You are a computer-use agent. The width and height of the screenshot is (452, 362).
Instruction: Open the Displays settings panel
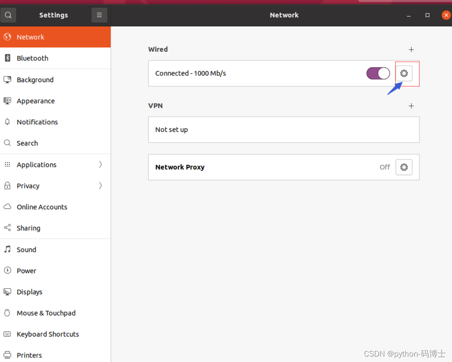56,292
